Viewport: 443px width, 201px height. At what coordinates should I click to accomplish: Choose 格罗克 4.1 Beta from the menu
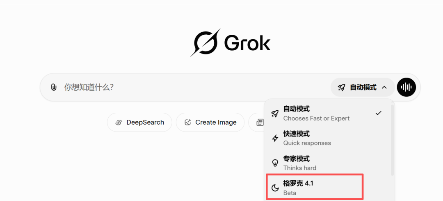(x=314, y=188)
